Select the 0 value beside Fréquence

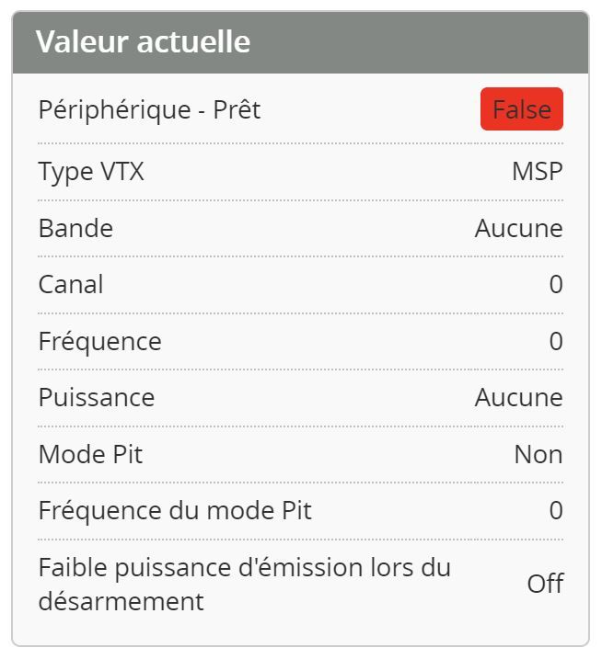[555, 342]
